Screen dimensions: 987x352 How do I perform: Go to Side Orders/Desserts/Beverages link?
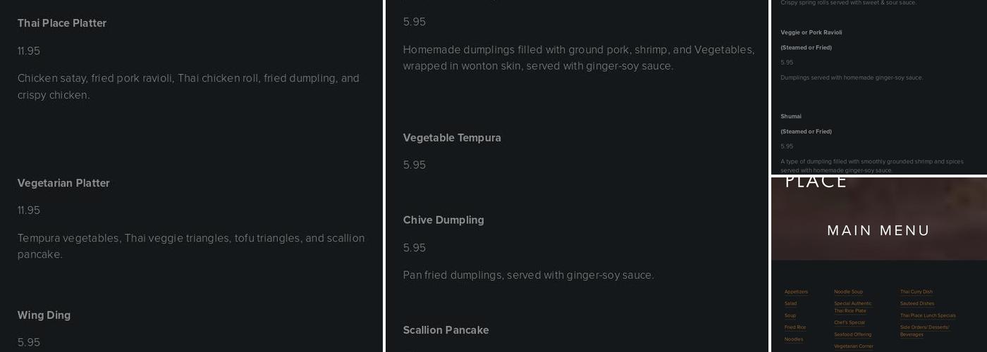point(924,330)
